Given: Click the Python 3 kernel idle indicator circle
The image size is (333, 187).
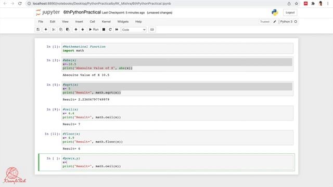Looking at the screenshot, I should click(x=296, y=22).
